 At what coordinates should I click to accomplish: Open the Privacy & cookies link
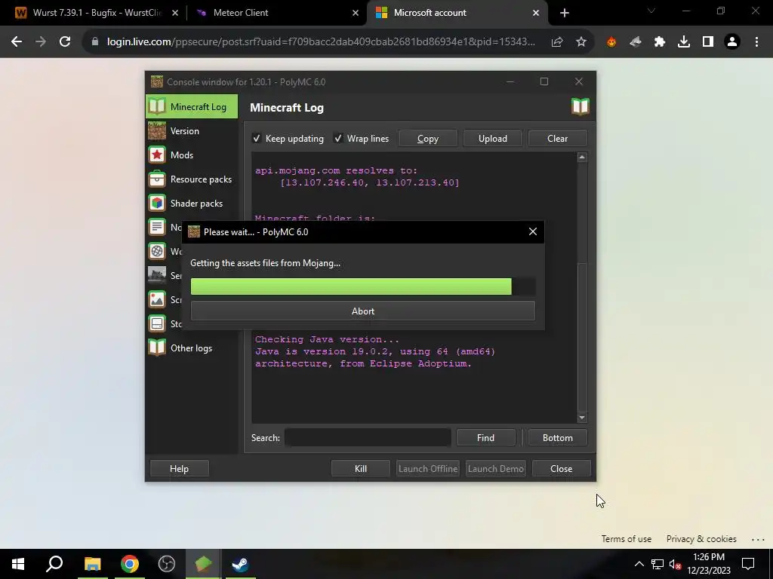pyautogui.click(x=701, y=539)
